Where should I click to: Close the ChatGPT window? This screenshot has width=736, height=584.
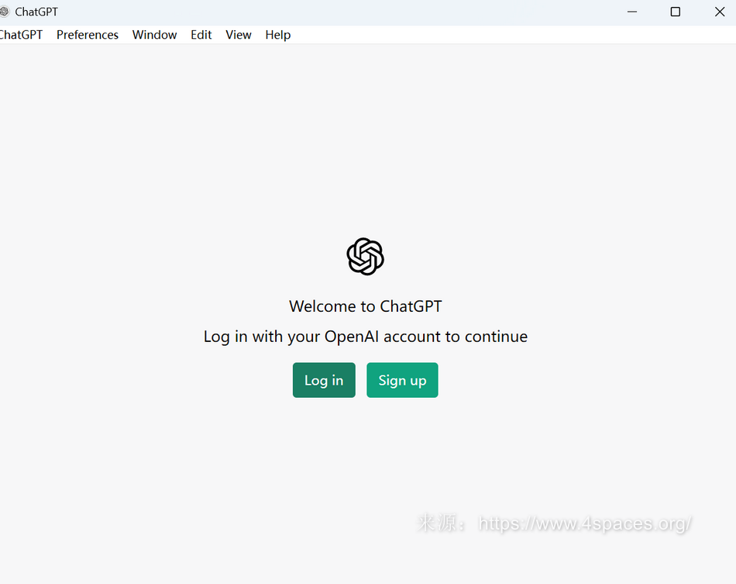719,12
